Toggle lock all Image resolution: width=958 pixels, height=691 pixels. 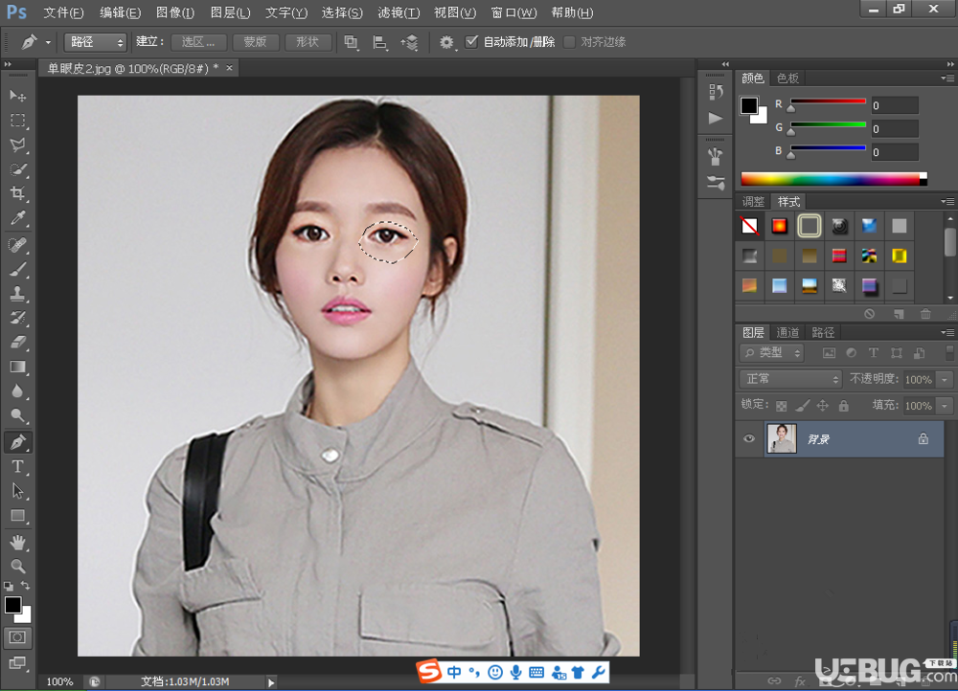point(844,406)
